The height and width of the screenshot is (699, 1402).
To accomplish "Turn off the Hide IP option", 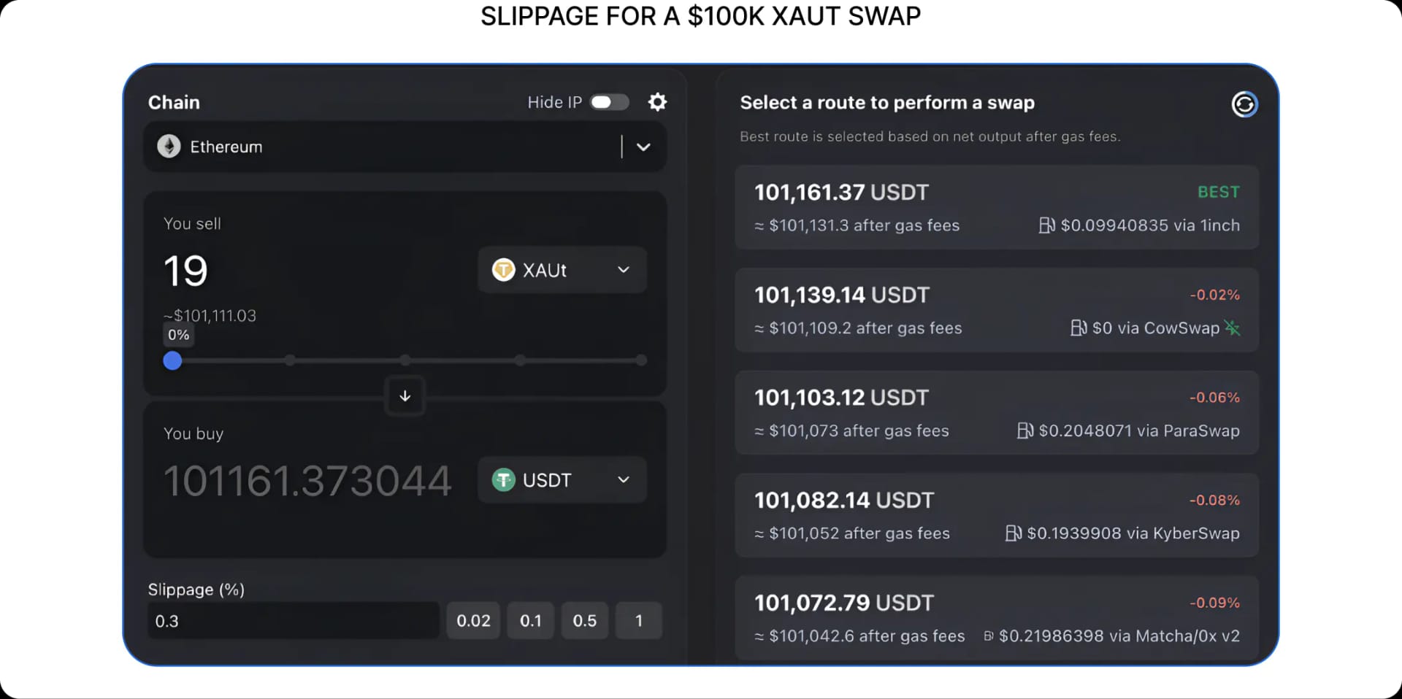I will (610, 101).
